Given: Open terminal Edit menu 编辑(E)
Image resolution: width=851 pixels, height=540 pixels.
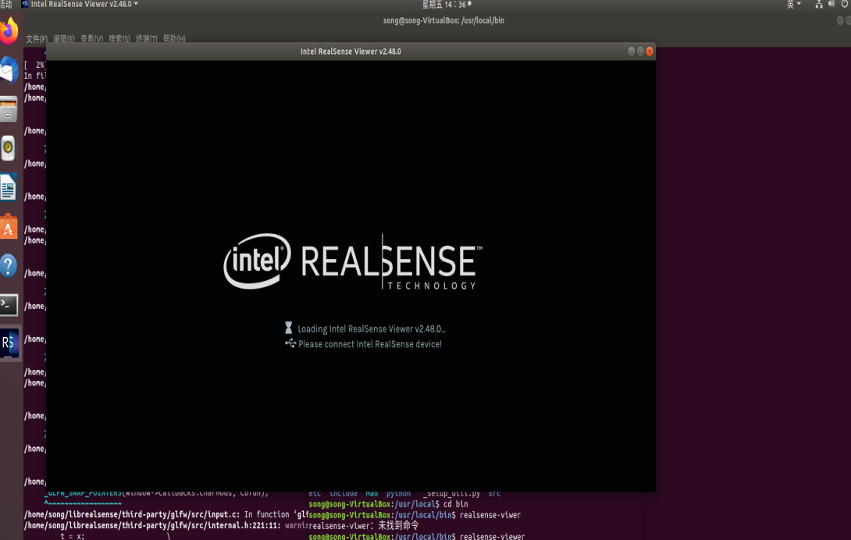Looking at the screenshot, I should tap(64, 38).
